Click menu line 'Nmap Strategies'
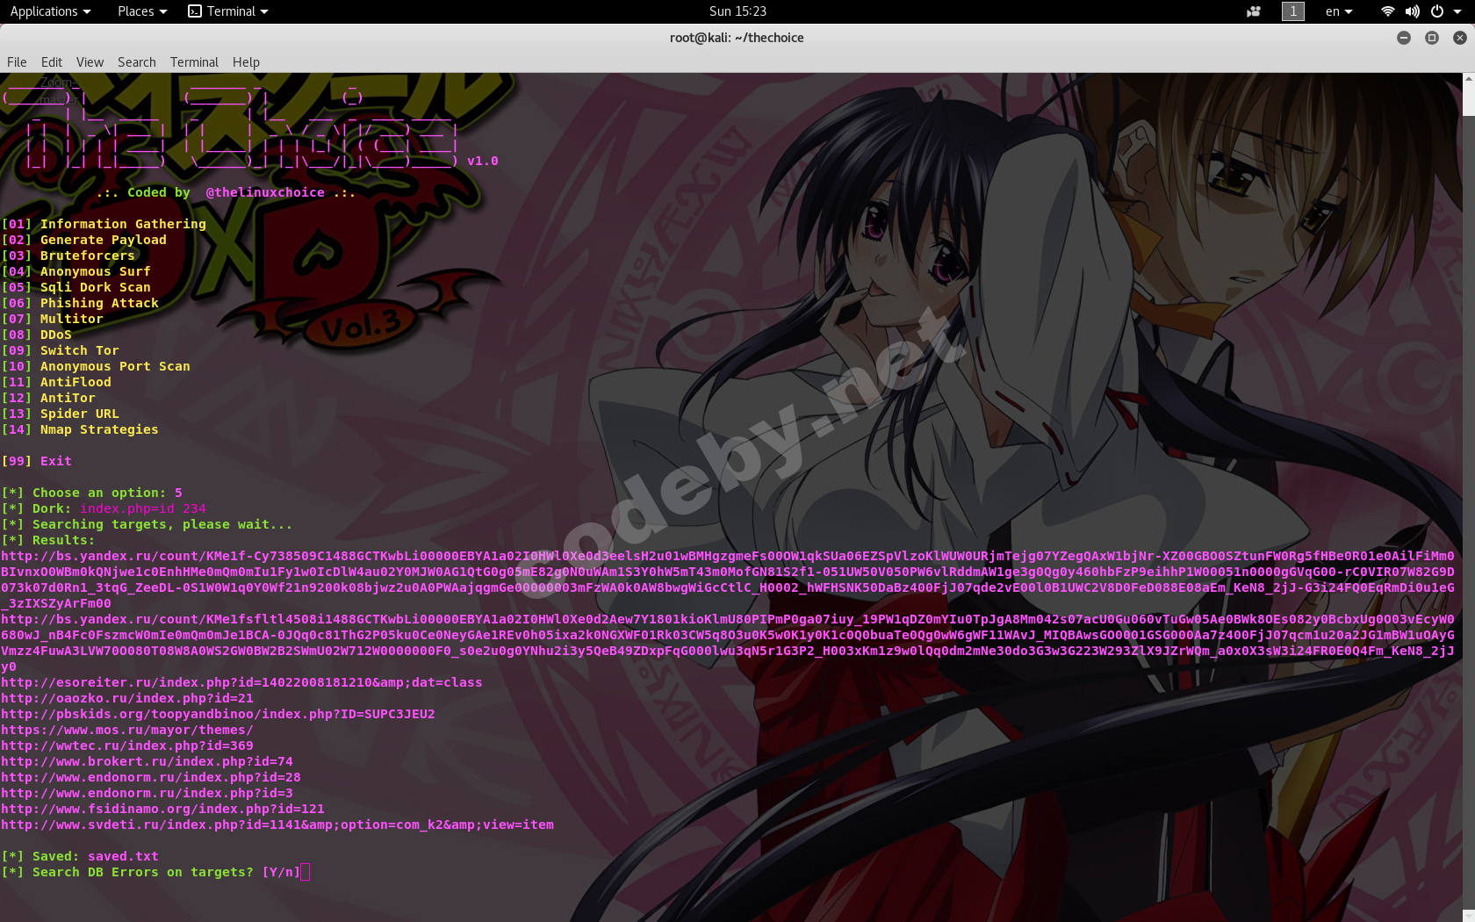The image size is (1475, 922). click(80, 429)
